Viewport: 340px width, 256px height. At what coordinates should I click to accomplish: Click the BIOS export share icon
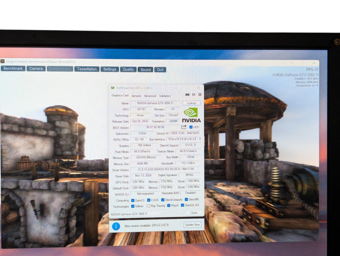coord(184,127)
